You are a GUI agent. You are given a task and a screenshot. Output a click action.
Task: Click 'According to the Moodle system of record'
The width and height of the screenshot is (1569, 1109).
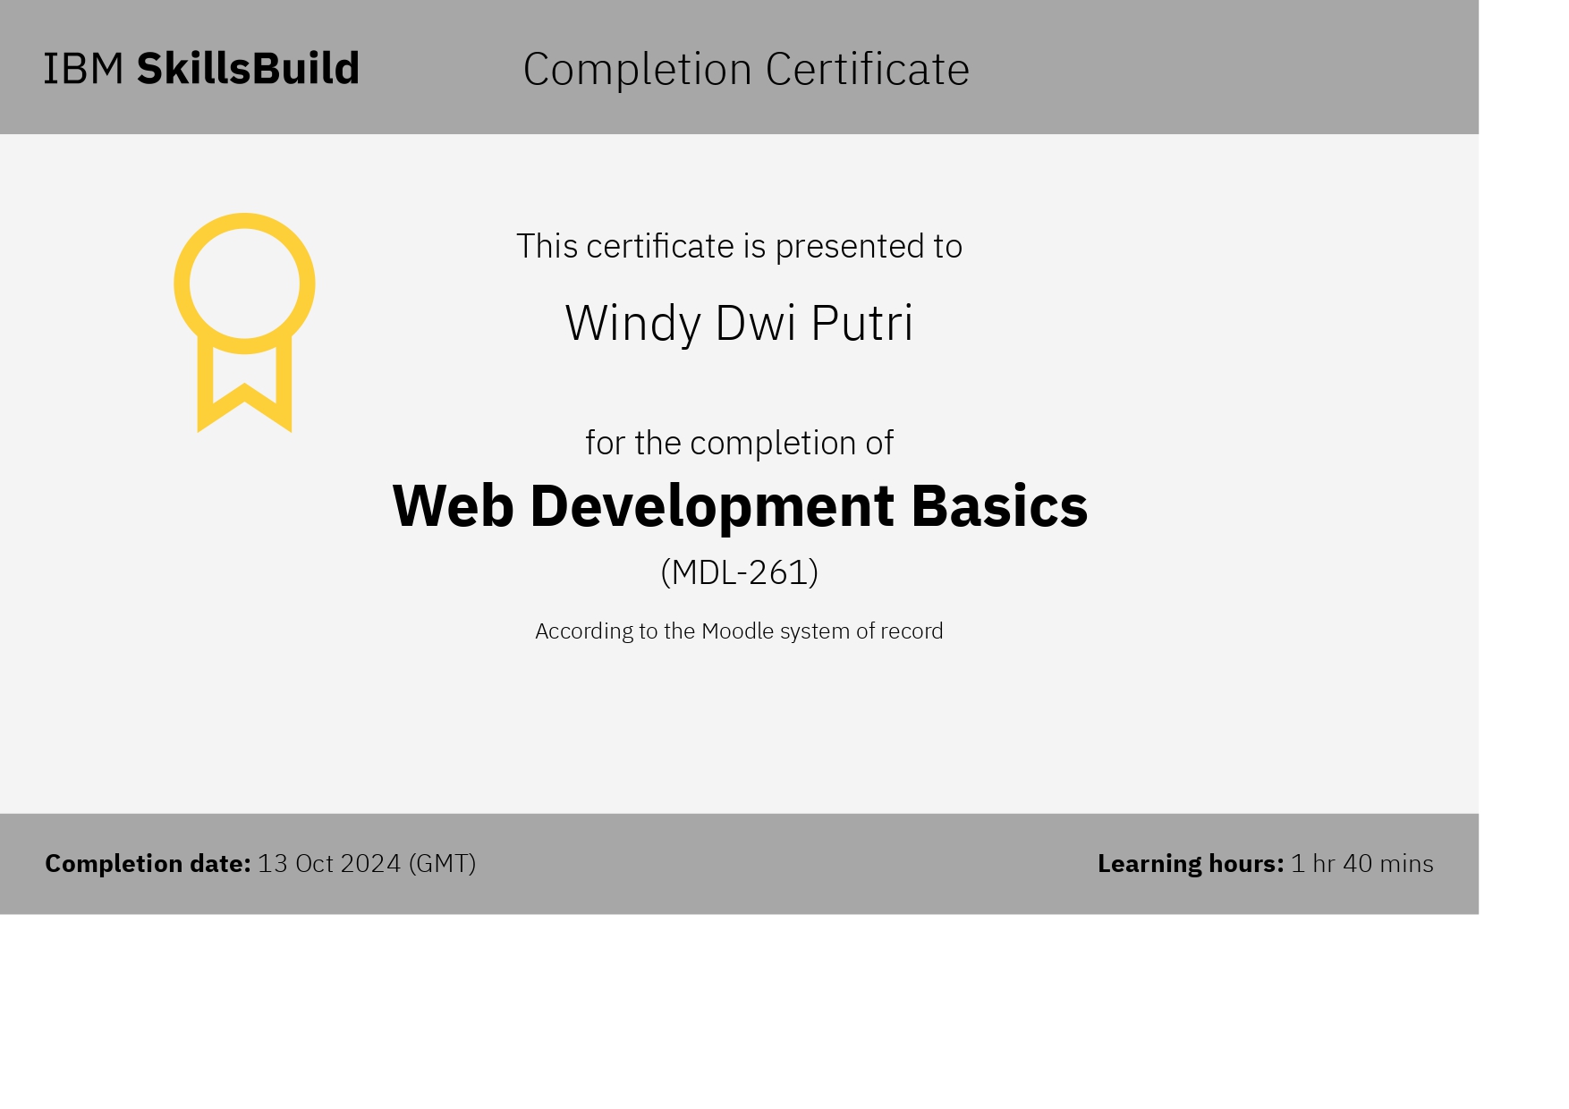click(739, 631)
